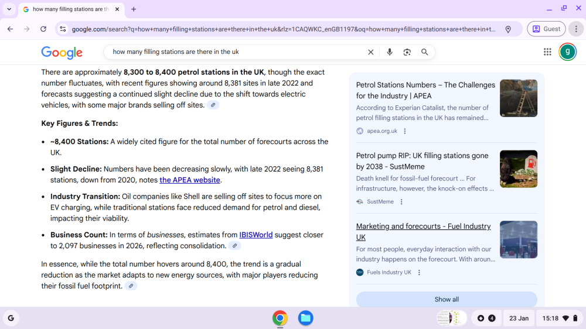Open the notification count tray
The width and height of the screenshot is (586, 329).
coord(486,318)
